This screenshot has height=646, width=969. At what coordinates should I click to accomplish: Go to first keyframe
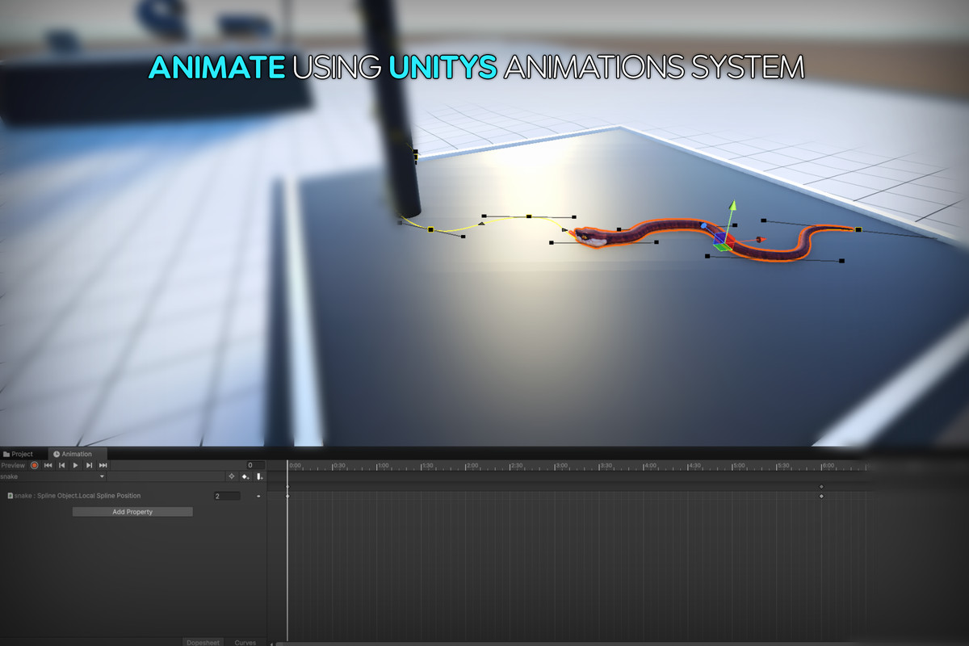(48, 465)
